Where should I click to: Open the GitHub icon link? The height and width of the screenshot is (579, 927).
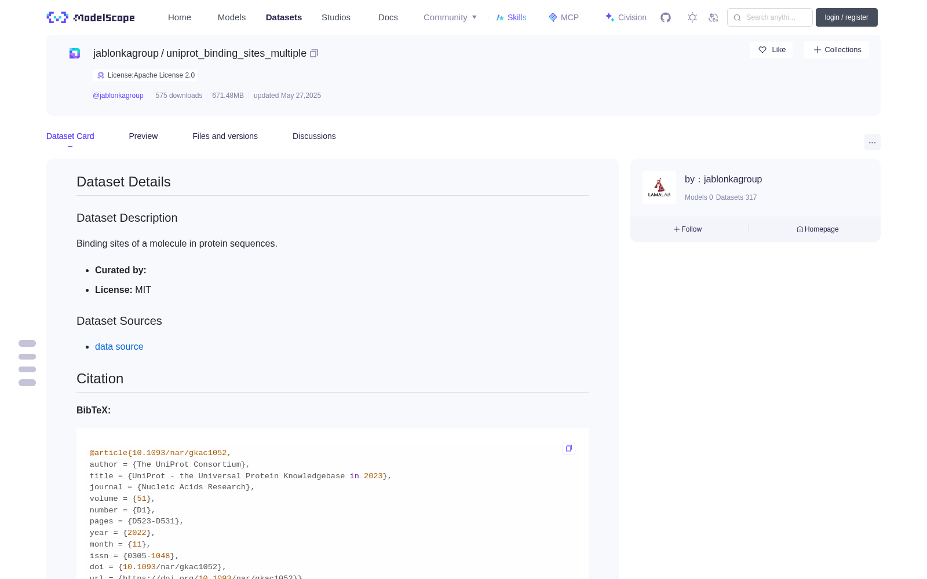(x=666, y=17)
